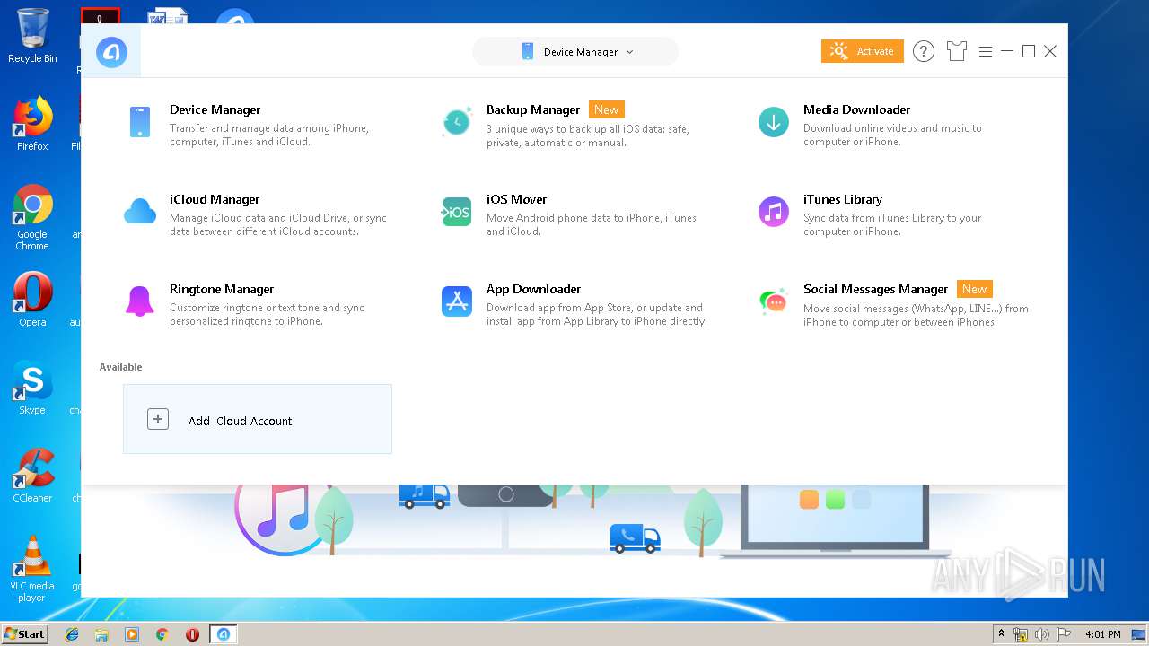Open the Opera desktop shortcut
Screen dimensions: 1149x646
pyautogui.click(x=32, y=300)
